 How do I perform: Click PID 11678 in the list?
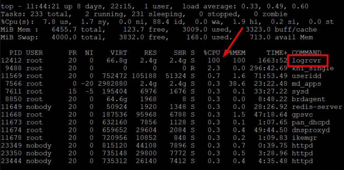(x=11, y=138)
